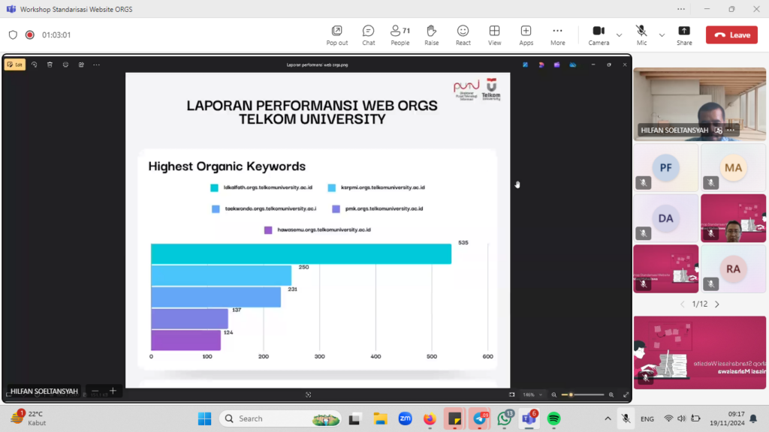This screenshot has width=769, height=432.
Task: Click fullscreen expand icon in Photos window
Action: 626,394
